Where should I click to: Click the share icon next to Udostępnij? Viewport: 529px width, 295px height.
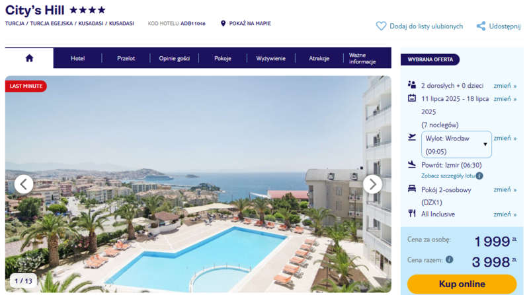[x=481, y=26]
